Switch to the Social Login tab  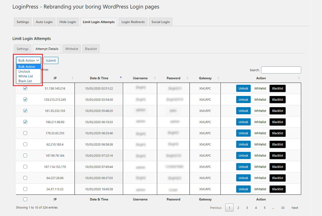(x=160, y=22)
